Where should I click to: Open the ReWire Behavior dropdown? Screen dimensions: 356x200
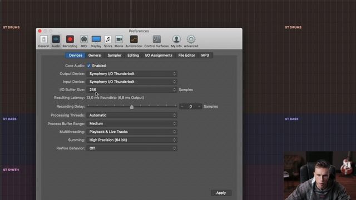pos(132,148)
